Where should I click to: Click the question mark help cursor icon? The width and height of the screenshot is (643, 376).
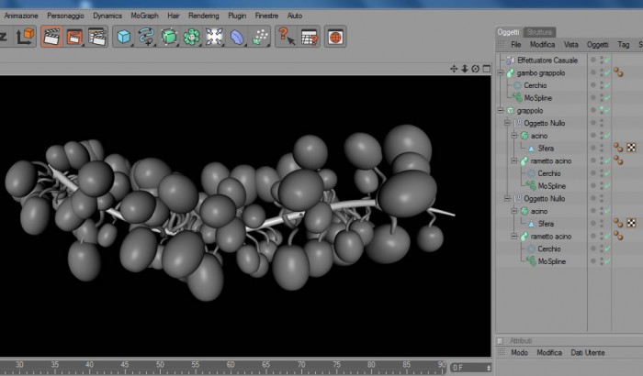point(287,37)
